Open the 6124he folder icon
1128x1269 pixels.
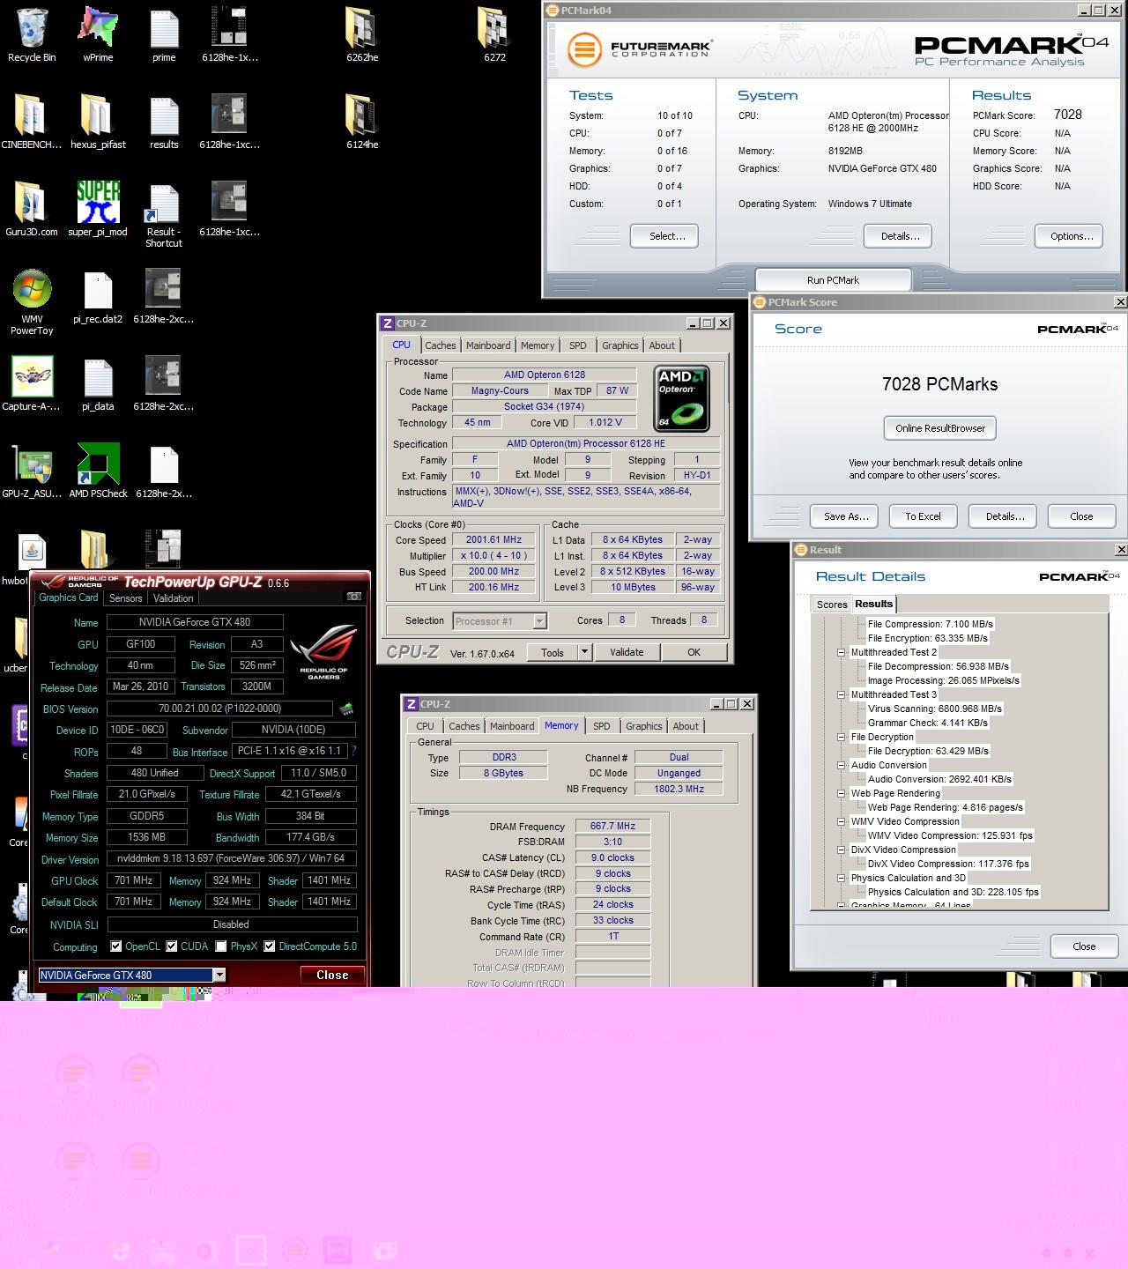[362, 122]
